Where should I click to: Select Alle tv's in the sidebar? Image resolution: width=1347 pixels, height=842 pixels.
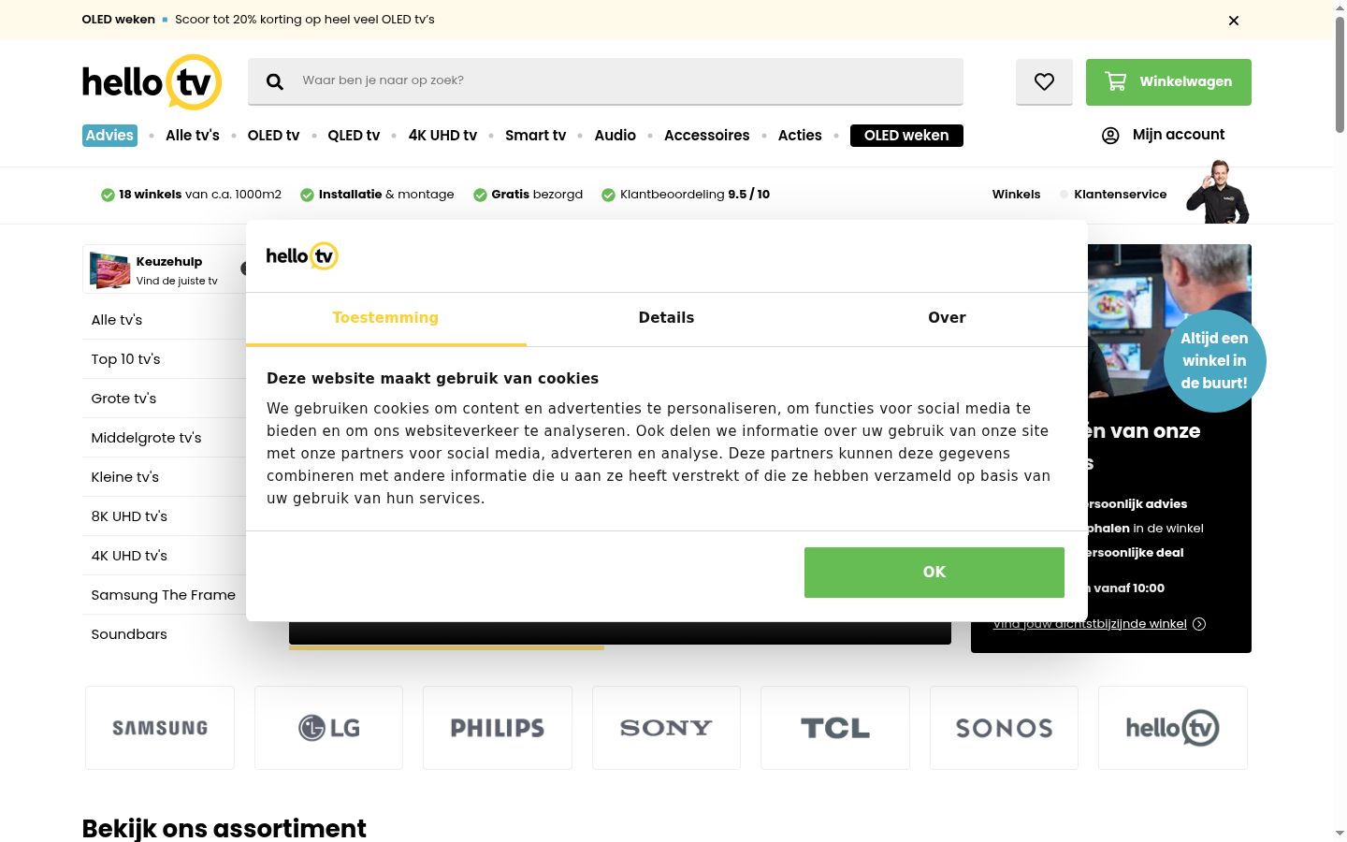tap(117, 320)
